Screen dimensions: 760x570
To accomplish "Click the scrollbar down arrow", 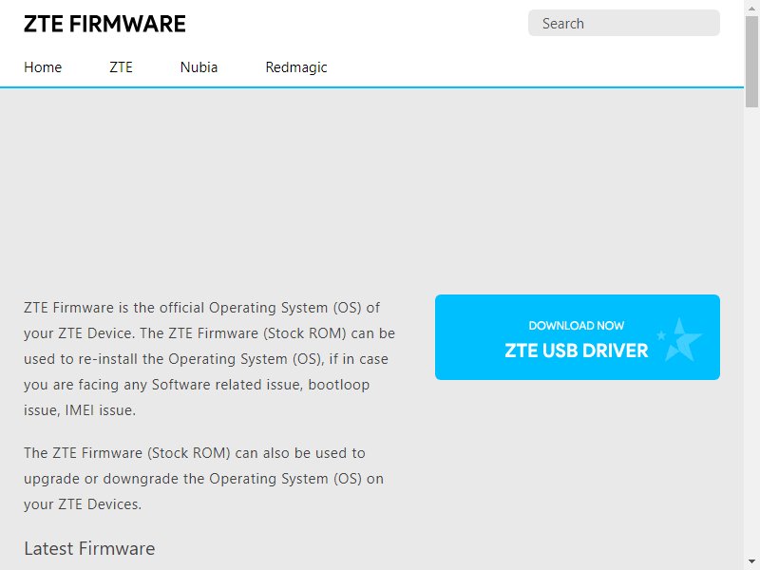I will pyautogui.click(x=751, y=561).
